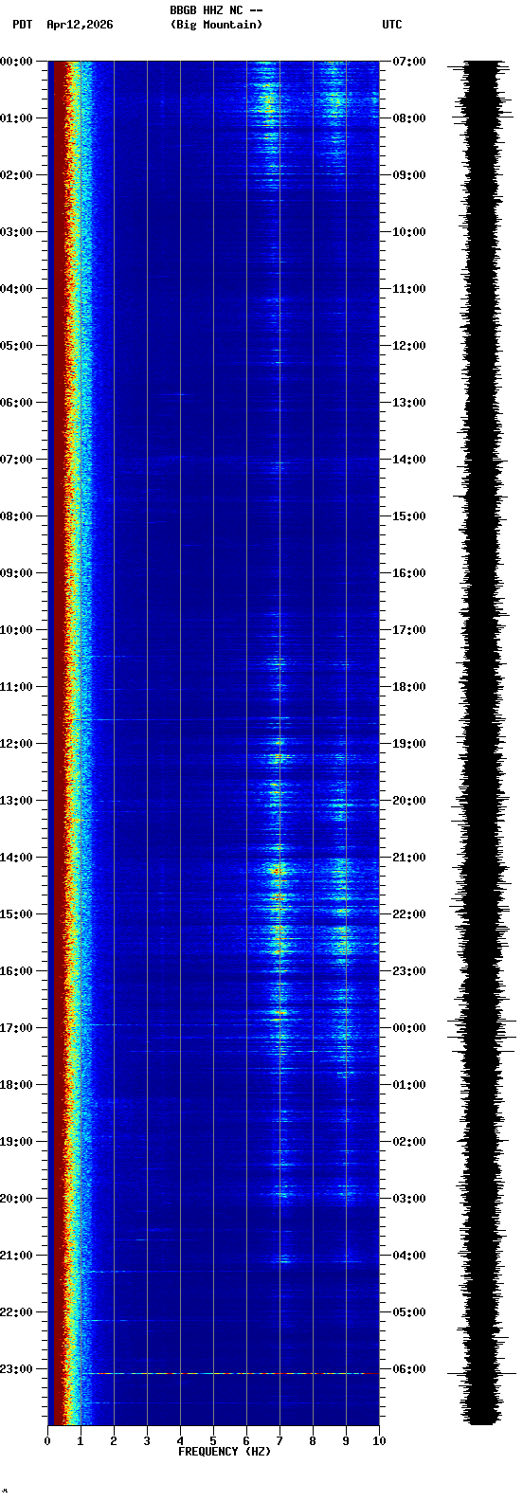
Task: Pick the 16:00 UTC time label
Action: pos(409,573)
